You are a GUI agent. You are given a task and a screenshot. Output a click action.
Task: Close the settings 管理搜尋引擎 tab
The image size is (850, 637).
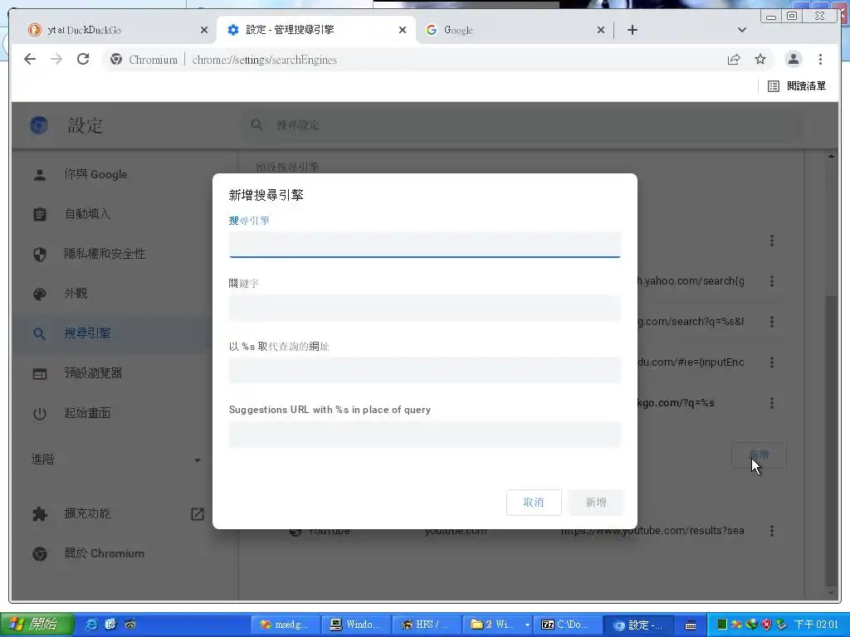tap(403, 30)
